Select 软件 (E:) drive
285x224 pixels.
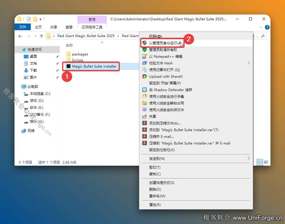tap(36, 108)
